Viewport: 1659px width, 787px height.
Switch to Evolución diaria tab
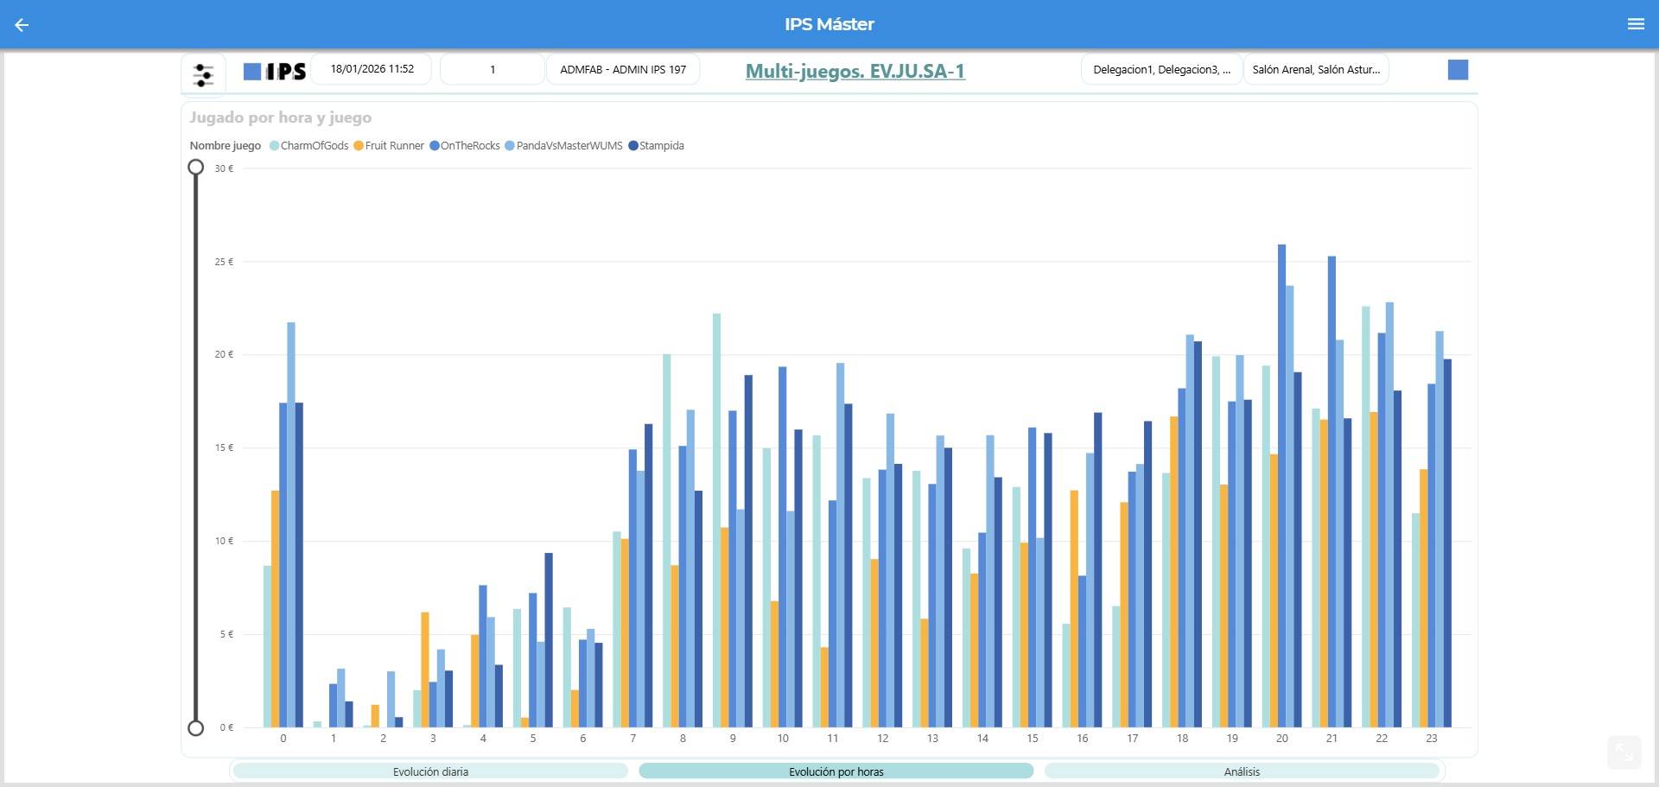click(x=430, y=771)
